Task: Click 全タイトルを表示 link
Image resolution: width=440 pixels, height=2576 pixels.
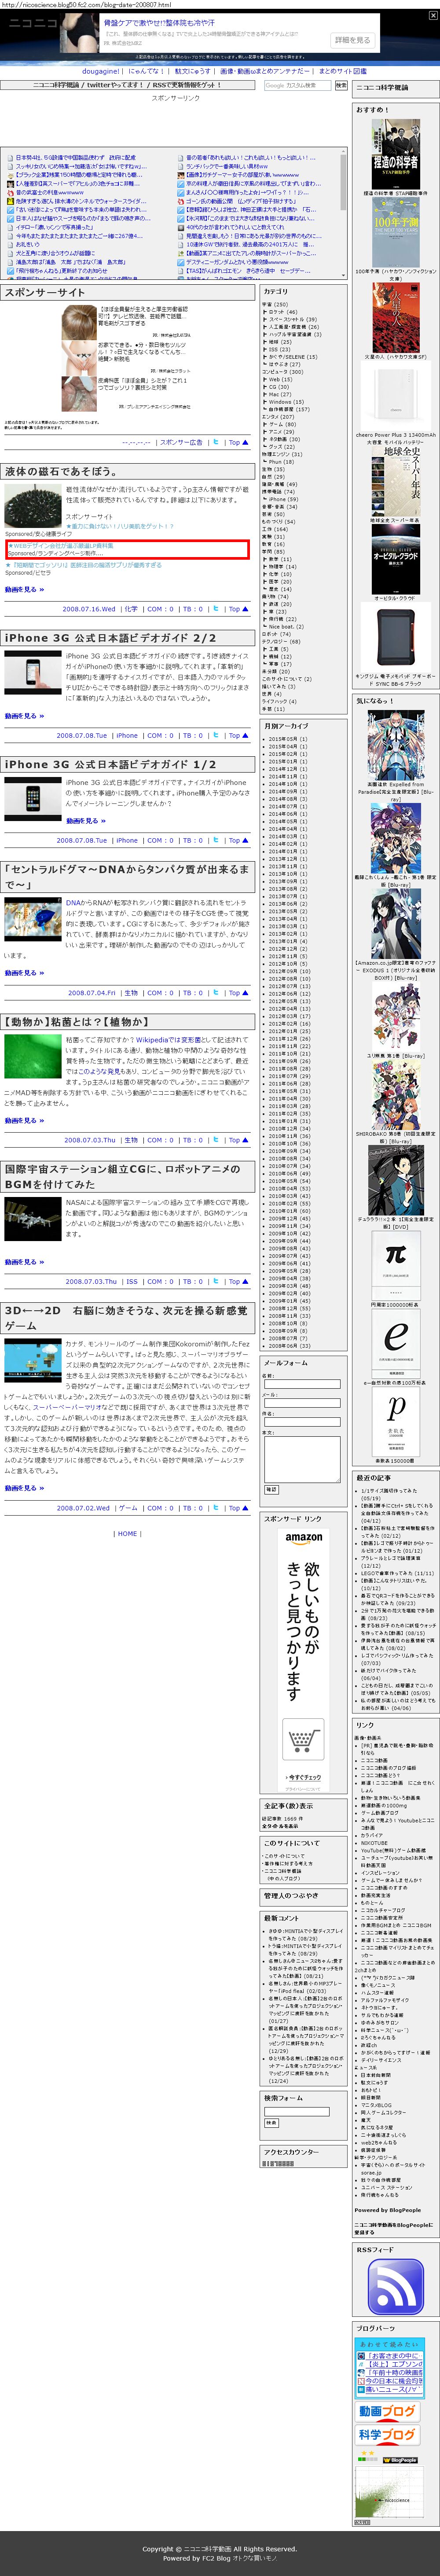Action: tap(280, 1826)
